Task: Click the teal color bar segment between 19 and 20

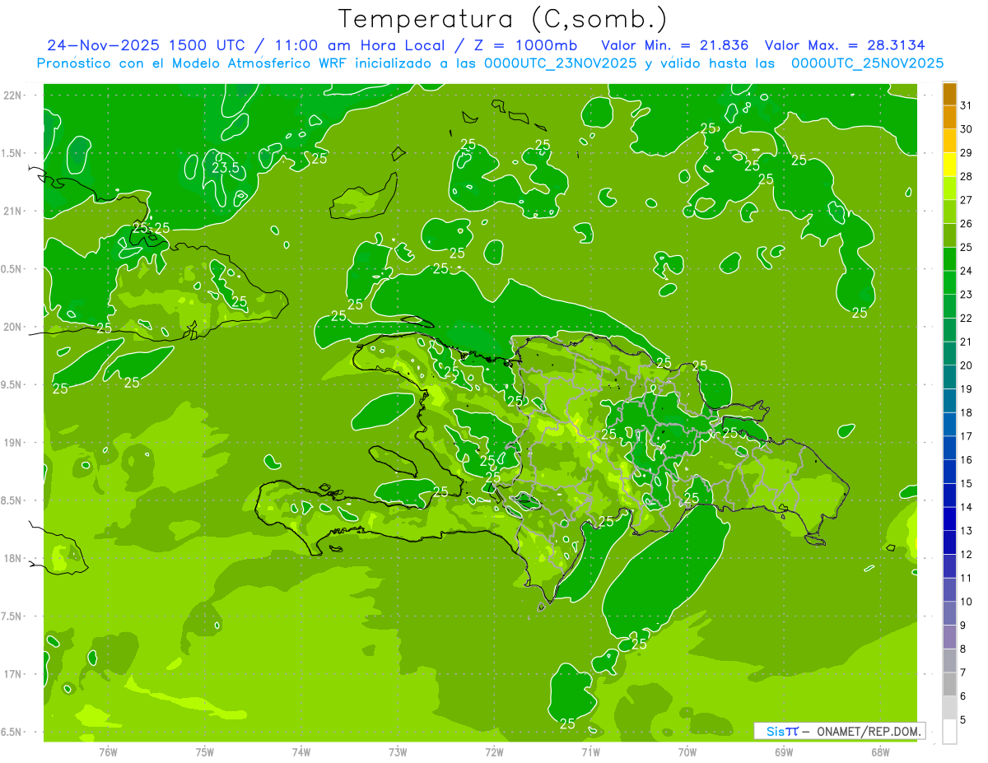Action: [x=949, y=378]
